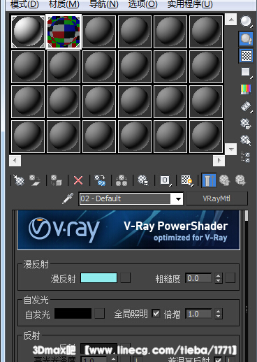Screen dimensions: 257x362
Task: Click the eyedropper Pick Material icon
Action: click(x=68, y=198)
